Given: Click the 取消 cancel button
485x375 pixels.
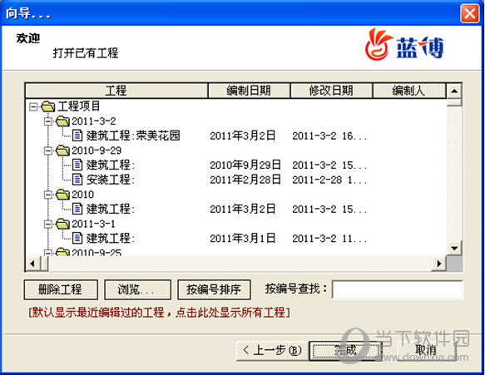Looking at the screenshot, I should [426, 351].
